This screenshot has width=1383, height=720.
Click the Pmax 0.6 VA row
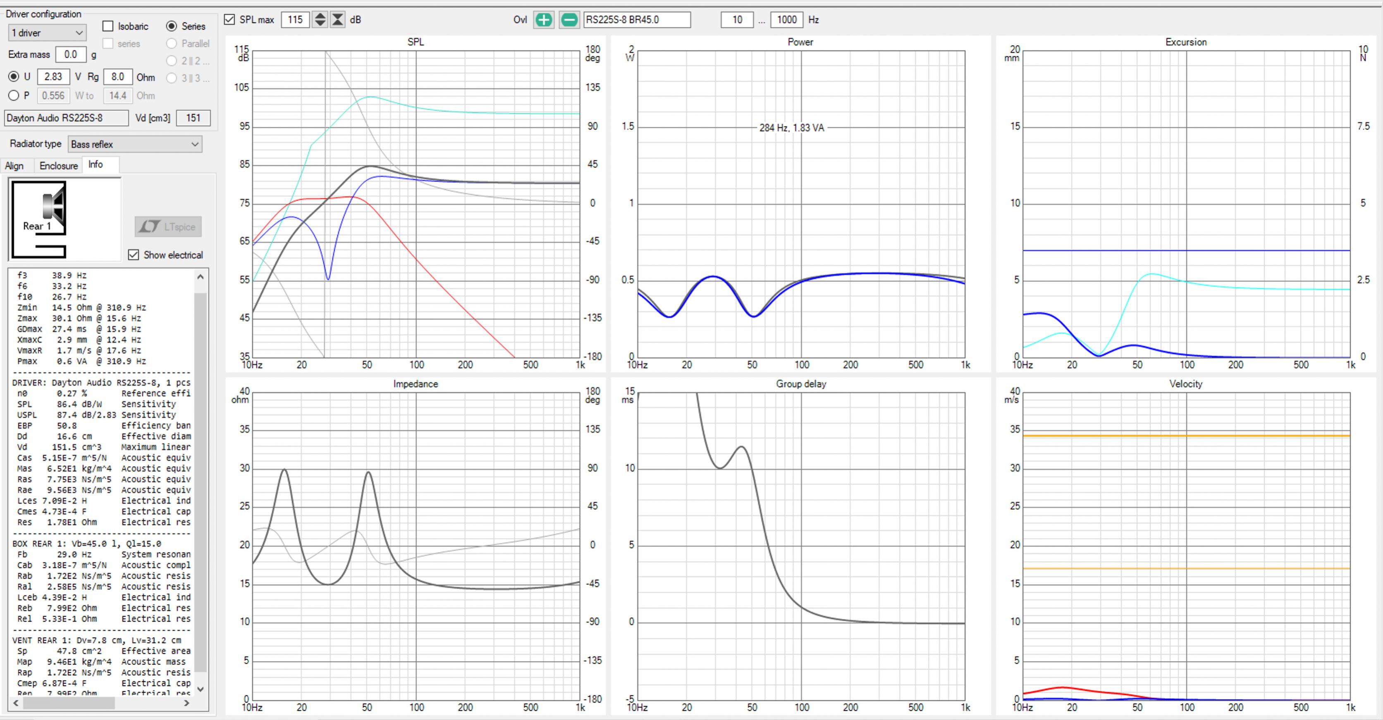click(x=81, y=361)
